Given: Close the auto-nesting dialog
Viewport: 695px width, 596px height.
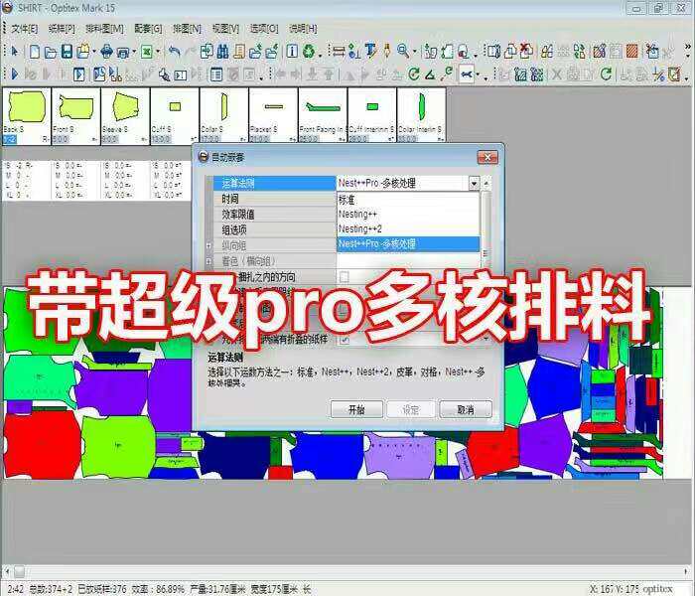Looking at the screenshot, I should tap(487, 157).
